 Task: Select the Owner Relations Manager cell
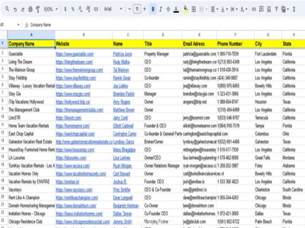pyautogui.click(x=163, y=166)
